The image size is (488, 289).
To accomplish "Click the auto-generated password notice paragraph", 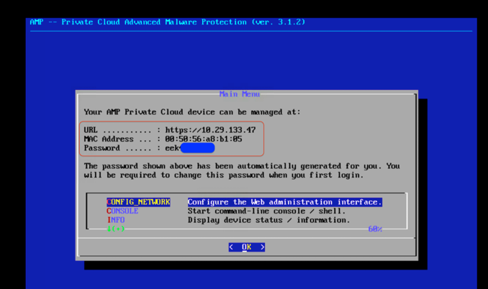I will pyautogui.click(x=242, y=170).
